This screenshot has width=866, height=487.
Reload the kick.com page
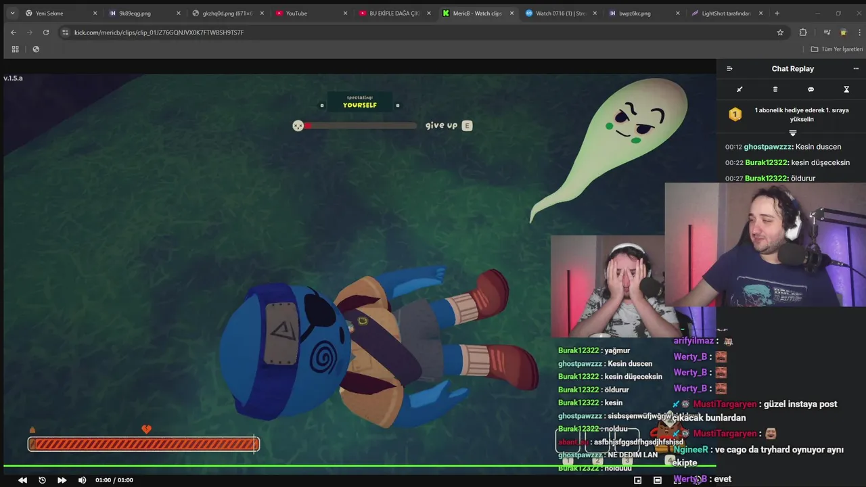[x=46, y=32]
